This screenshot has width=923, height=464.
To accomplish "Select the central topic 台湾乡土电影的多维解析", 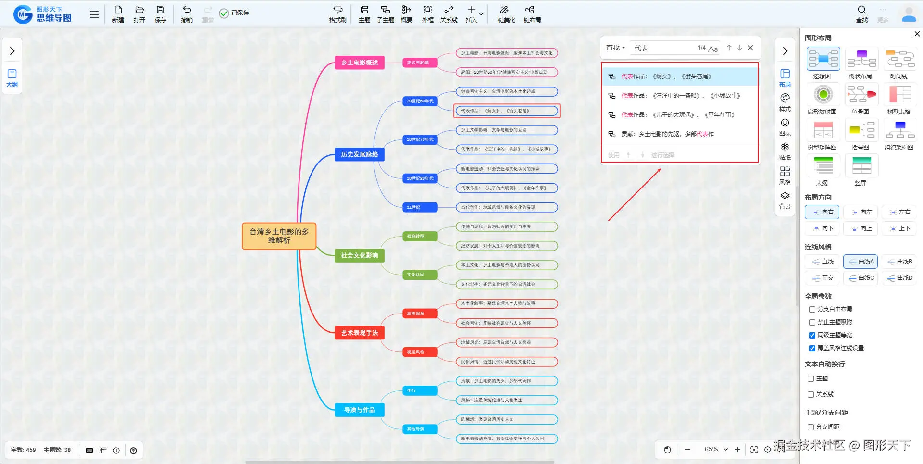I will pos(279,236).
